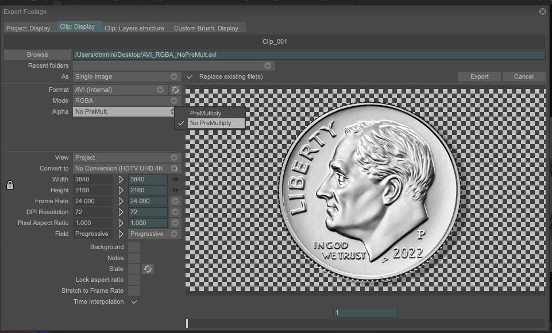
Task: Open the Frame Rate presets dropdown
Action: [175, 202]
